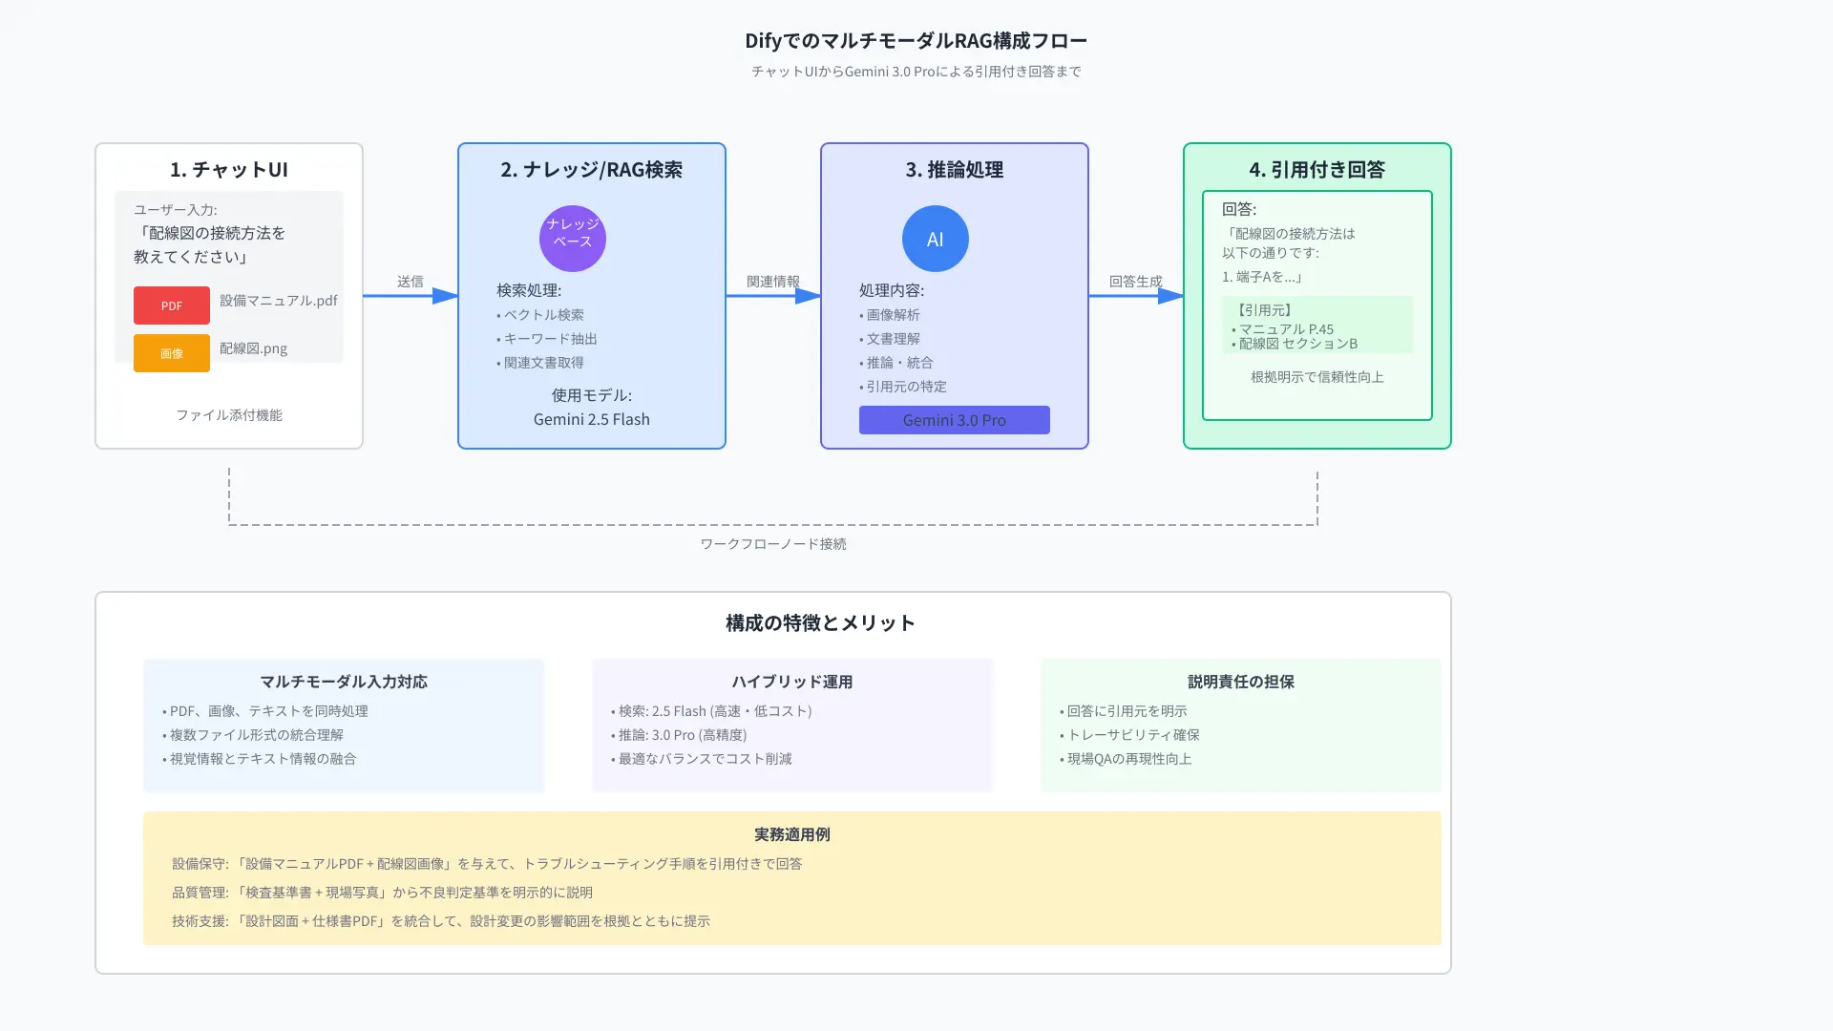Click the 技術支援 example line

pyautogui.click(x=441, y=921)
